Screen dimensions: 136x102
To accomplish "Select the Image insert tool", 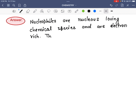I will pos(63,11).
